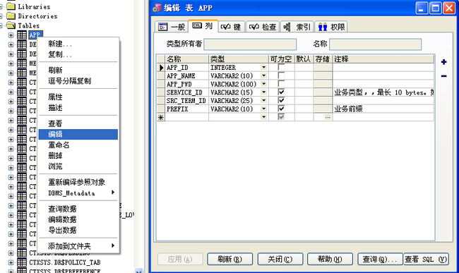The width and height of the screenshot is (459, 273).
Task: Choose 删掉 from context menu
Action: pyautogui.click(x=78, y=155)
